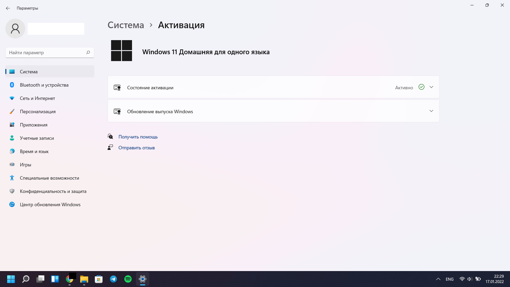Open Telegram from the taskbar
This screenshot has width=510, height=287.
point(113,279)
